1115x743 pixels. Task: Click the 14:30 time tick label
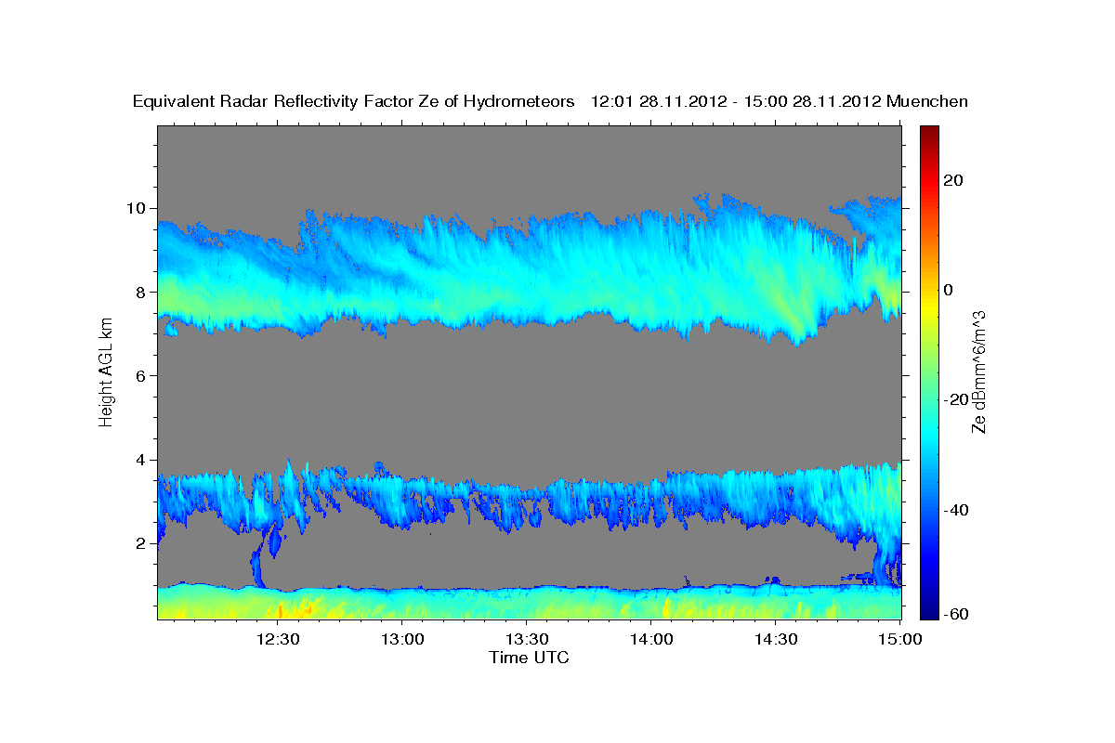tap(776, 639)
